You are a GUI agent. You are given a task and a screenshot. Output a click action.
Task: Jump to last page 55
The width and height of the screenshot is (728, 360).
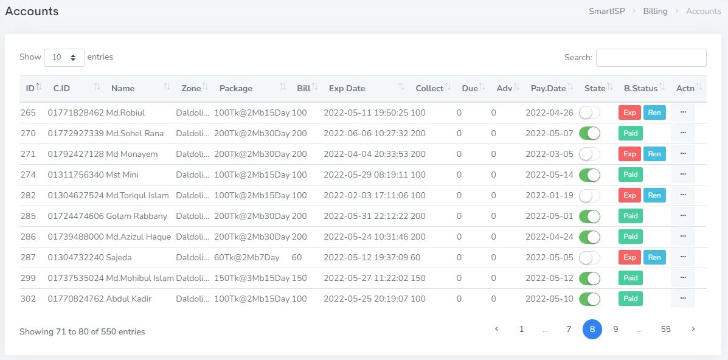coord(665,329)
